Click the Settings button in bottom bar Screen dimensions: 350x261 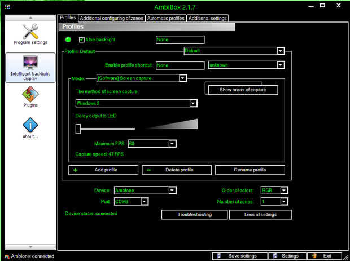point(287,256)
